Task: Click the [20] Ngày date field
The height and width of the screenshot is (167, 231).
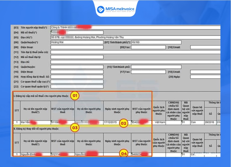Action: click(x=205, y=77)
